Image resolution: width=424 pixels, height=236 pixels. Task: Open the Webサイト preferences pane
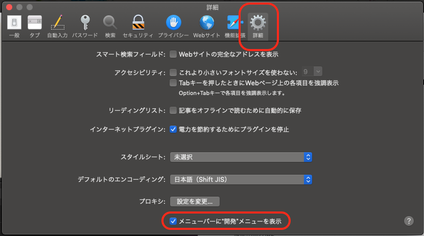tap(206, 26)
